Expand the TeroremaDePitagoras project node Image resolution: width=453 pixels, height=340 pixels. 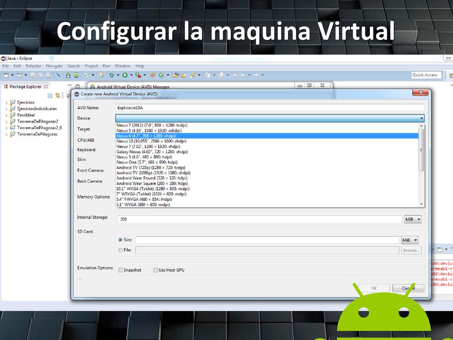6,135
